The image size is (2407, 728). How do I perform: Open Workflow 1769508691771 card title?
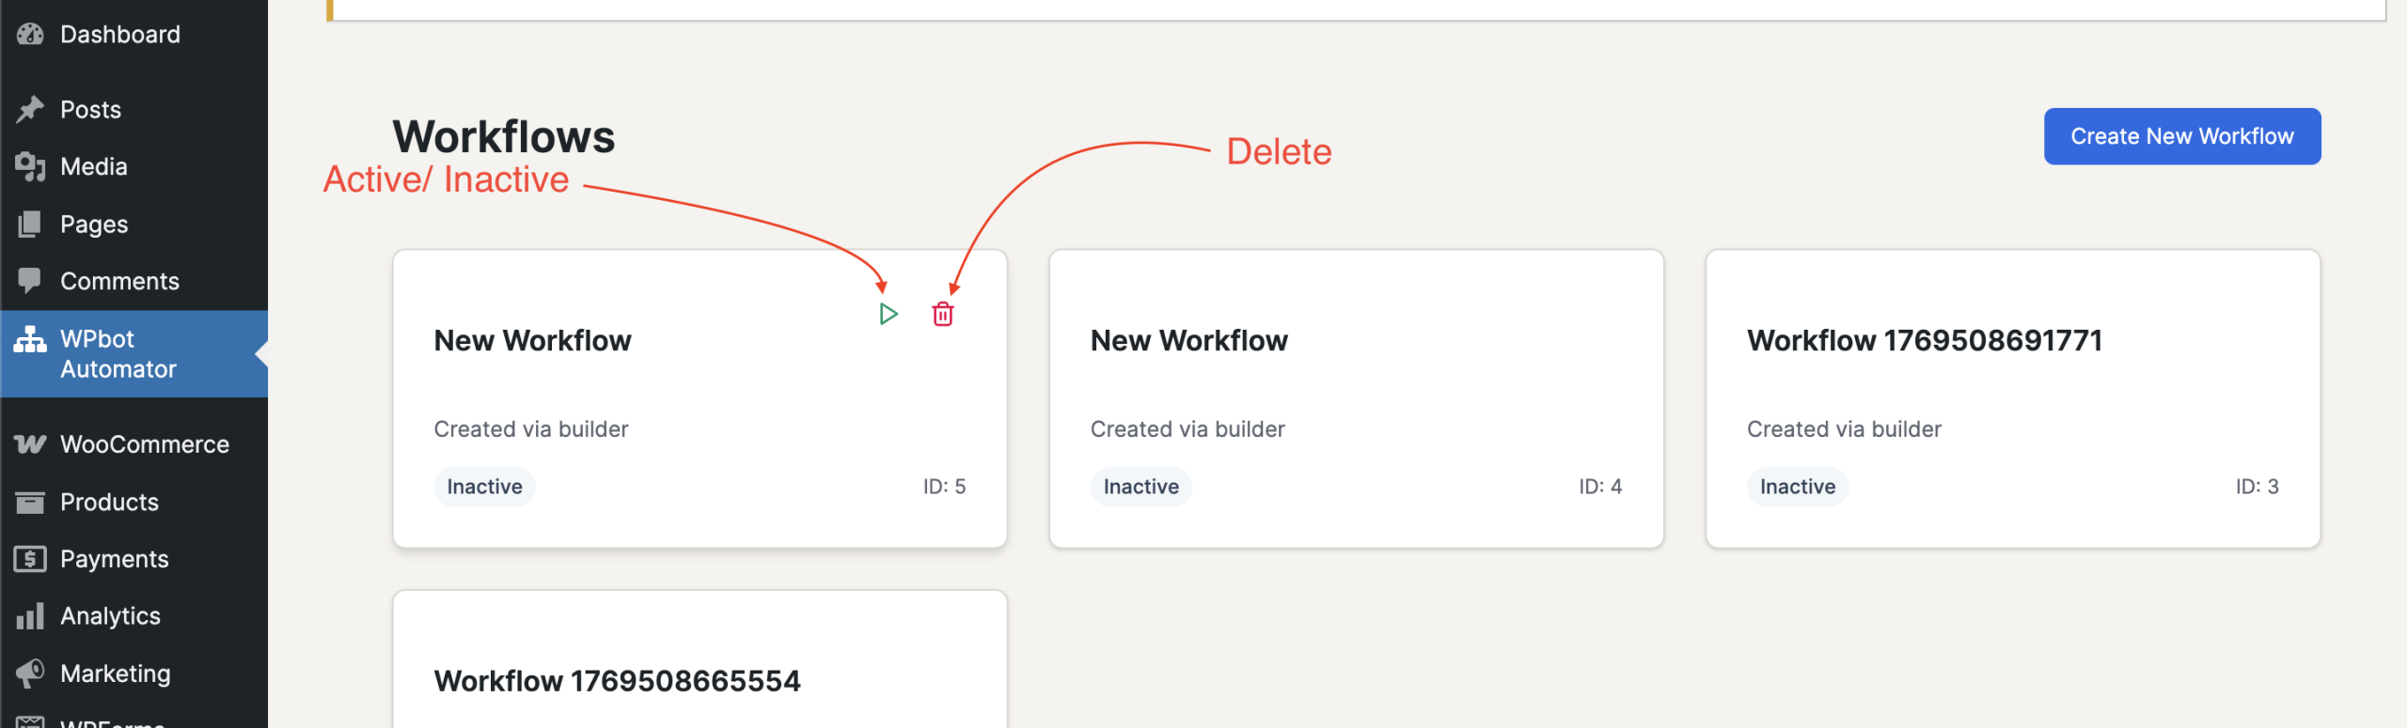(x=1924, y=341)
